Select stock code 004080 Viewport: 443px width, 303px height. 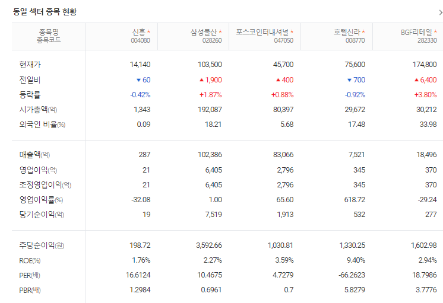140,41
